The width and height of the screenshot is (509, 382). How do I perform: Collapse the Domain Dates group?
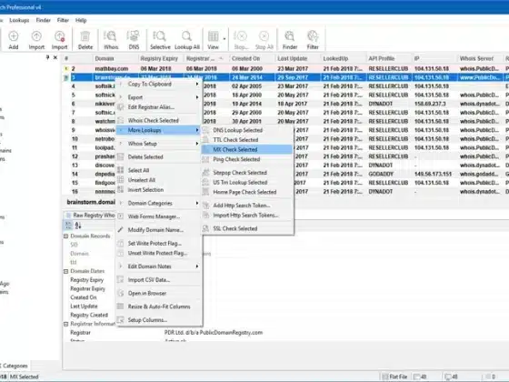(x=65, y=271)
